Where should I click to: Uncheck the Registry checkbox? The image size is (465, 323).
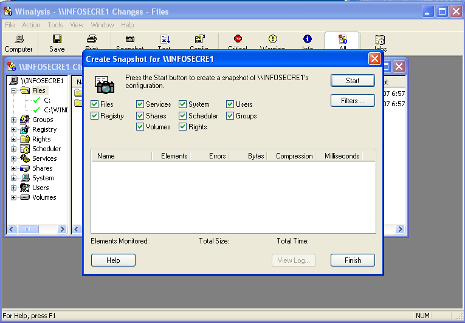95,116
